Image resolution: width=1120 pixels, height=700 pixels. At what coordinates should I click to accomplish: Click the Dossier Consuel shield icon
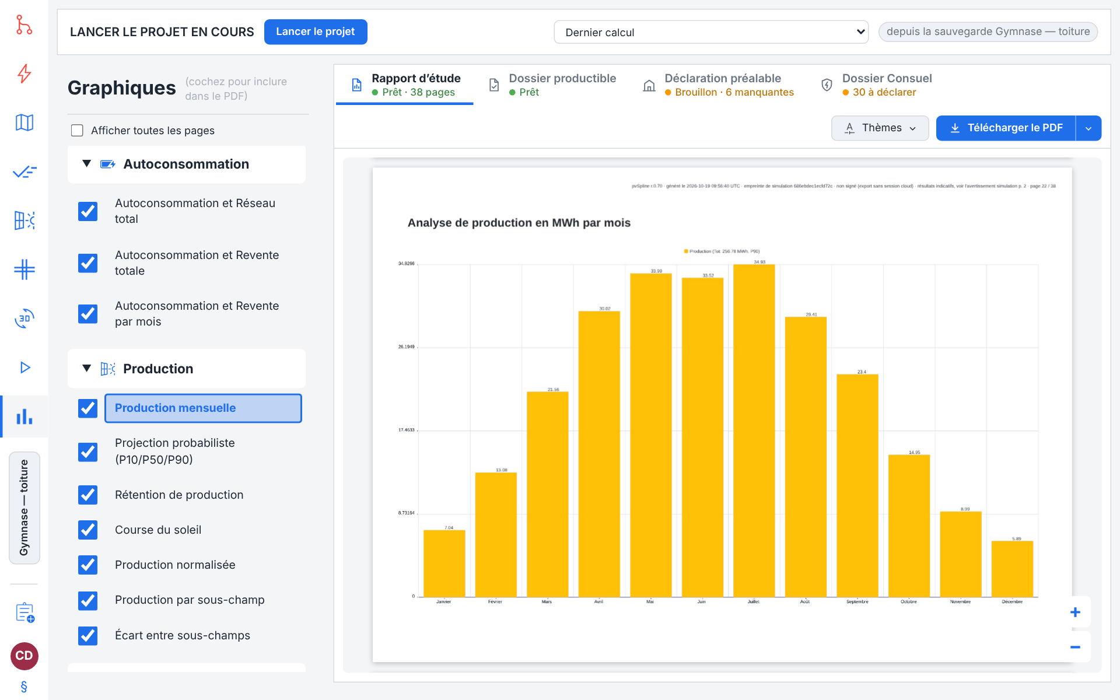pos(827,85)
